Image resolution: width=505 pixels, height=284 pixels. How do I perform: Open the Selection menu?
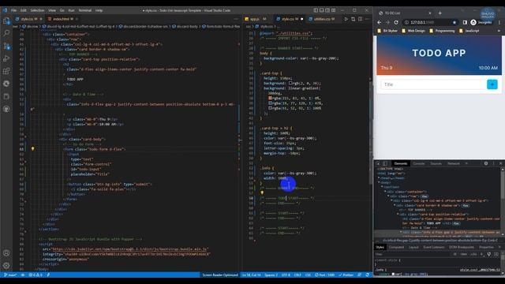[x=37, y=10]
